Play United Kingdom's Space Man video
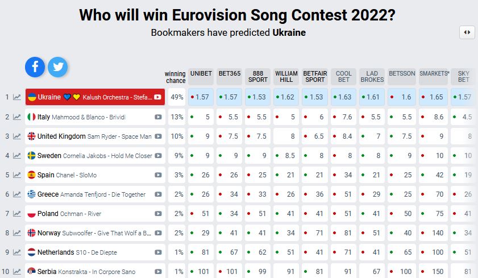 (x=158, y=136)
